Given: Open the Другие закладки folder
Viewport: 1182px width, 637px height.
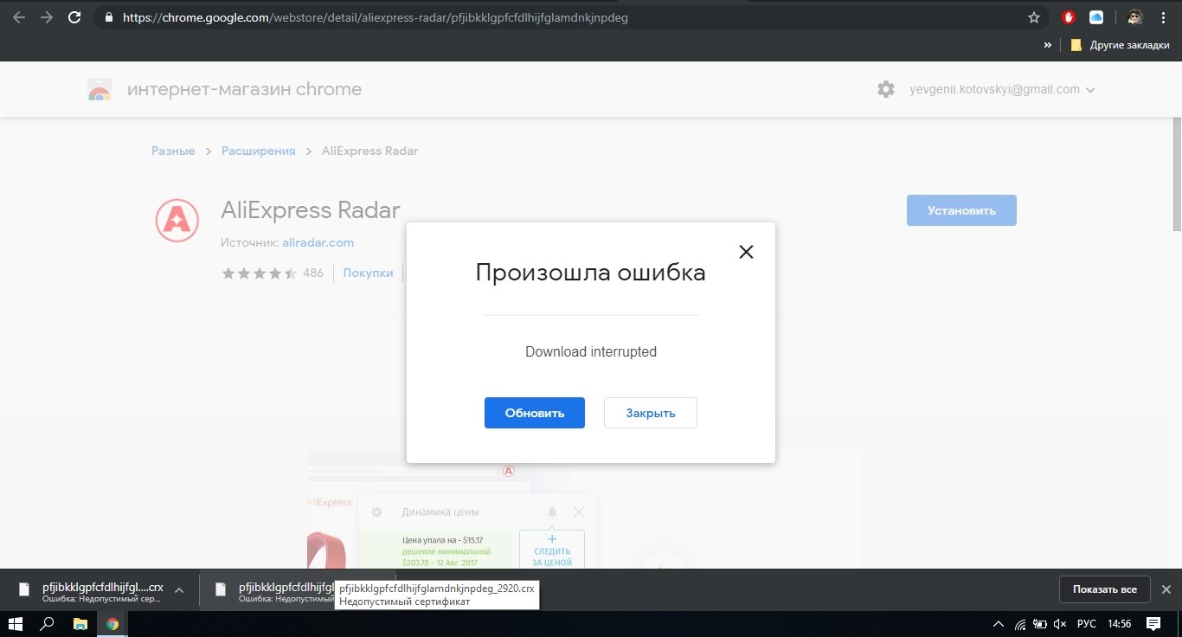Looking at the screenshot, I should pyautogui.click(x=1120, y=45).
